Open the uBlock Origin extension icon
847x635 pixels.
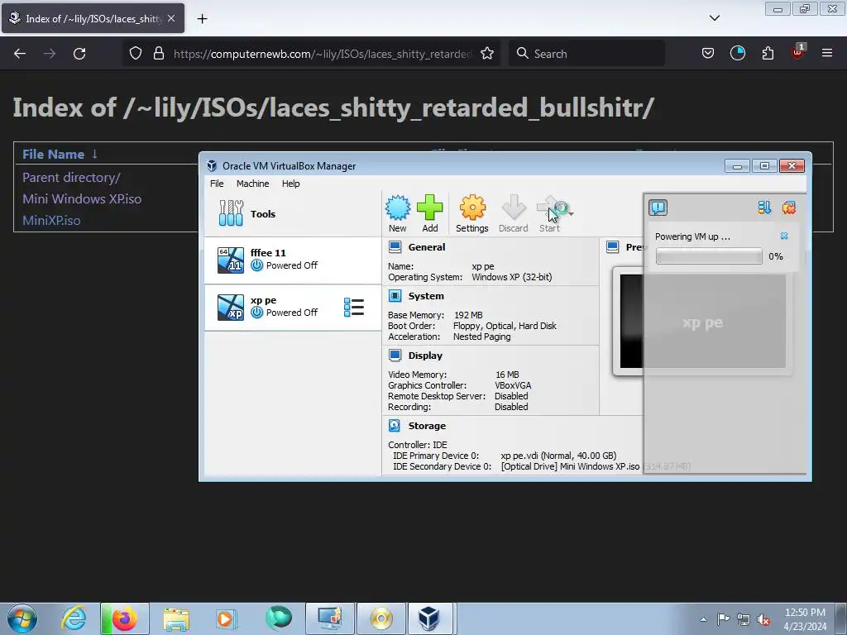click(798, 52)
